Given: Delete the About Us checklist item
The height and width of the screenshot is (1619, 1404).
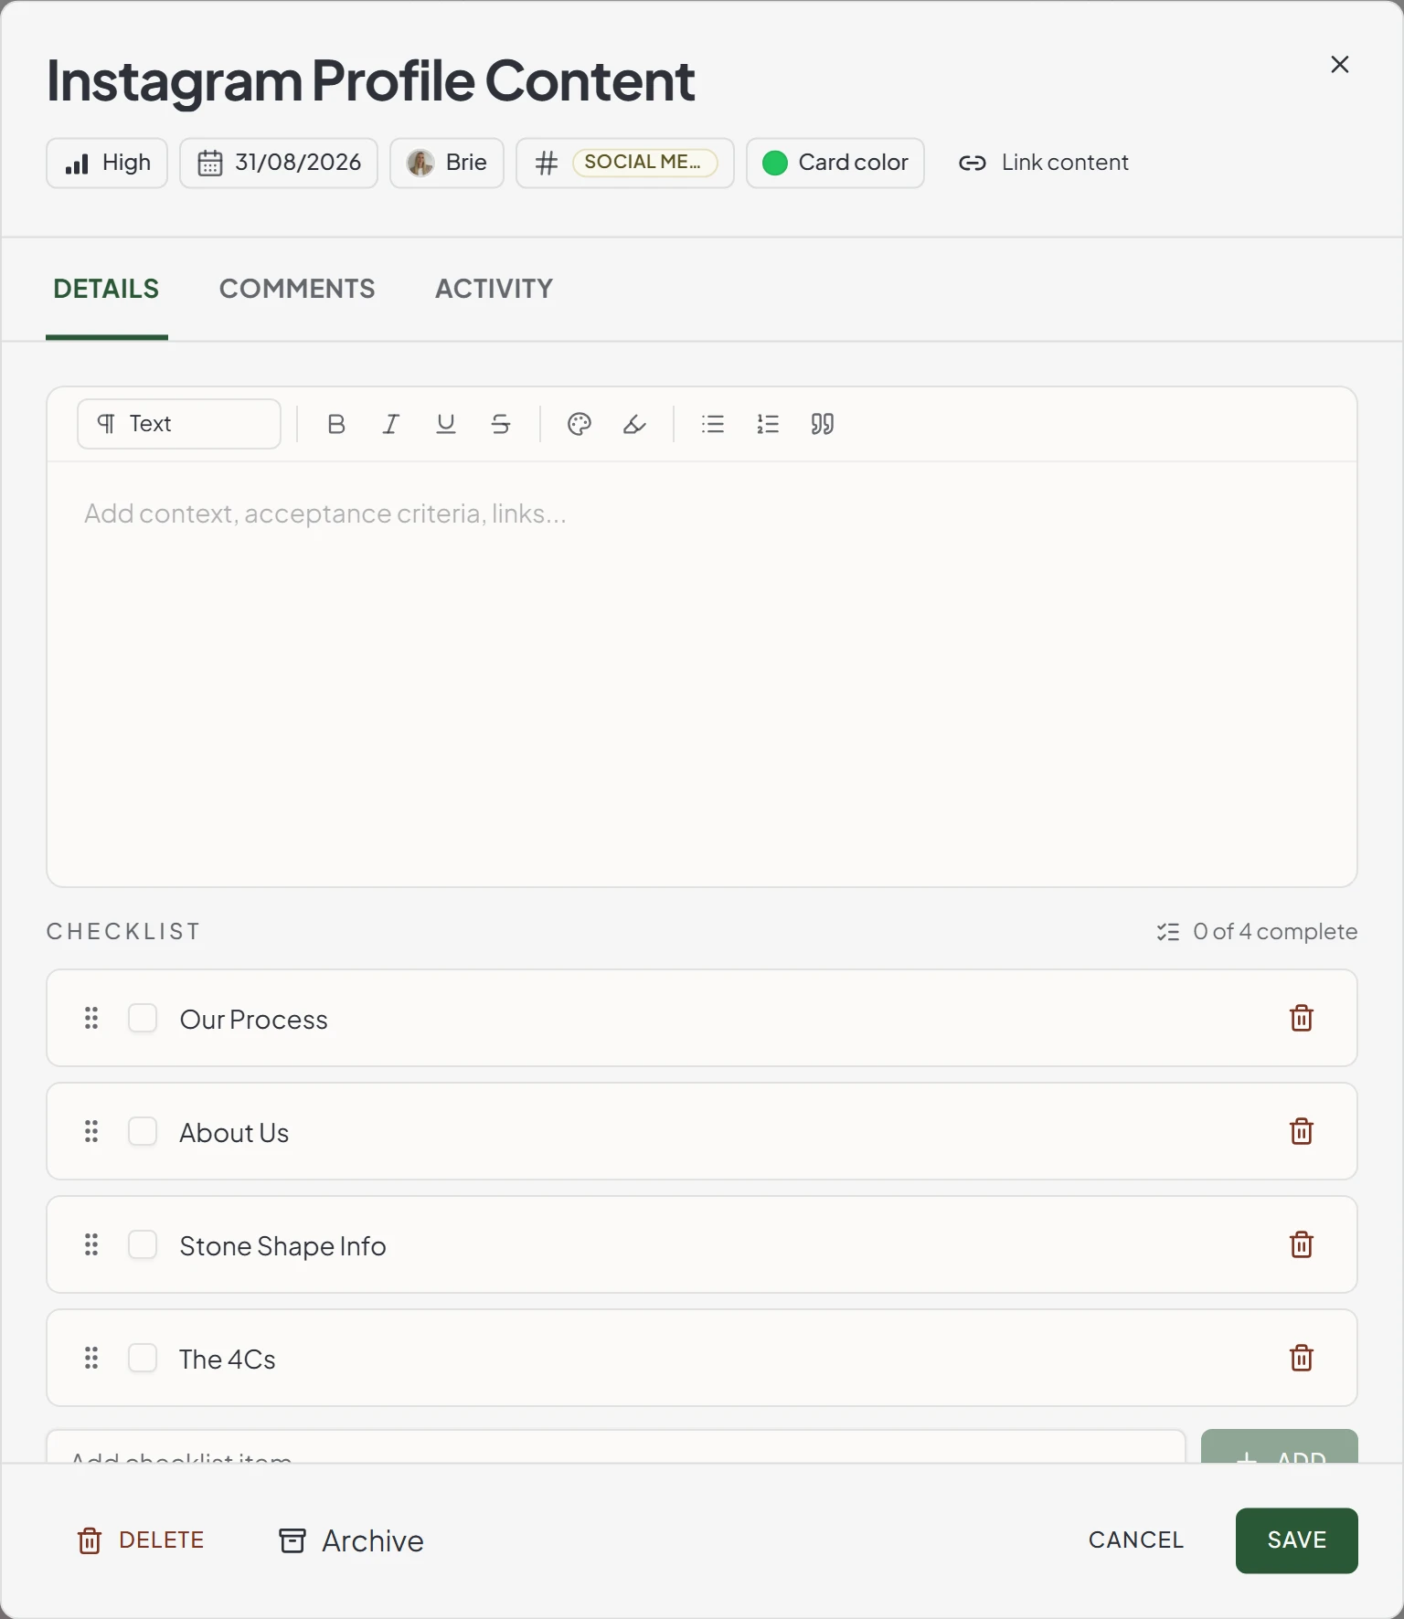Looking at the screenshot, I should pyautogui.click(x=1302, y=1131).
